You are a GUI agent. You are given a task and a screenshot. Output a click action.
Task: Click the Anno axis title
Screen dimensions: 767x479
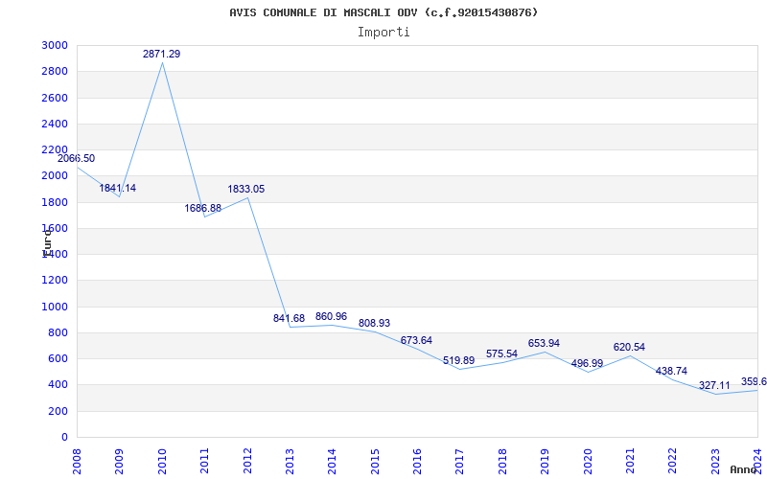(x=743, y=470)
